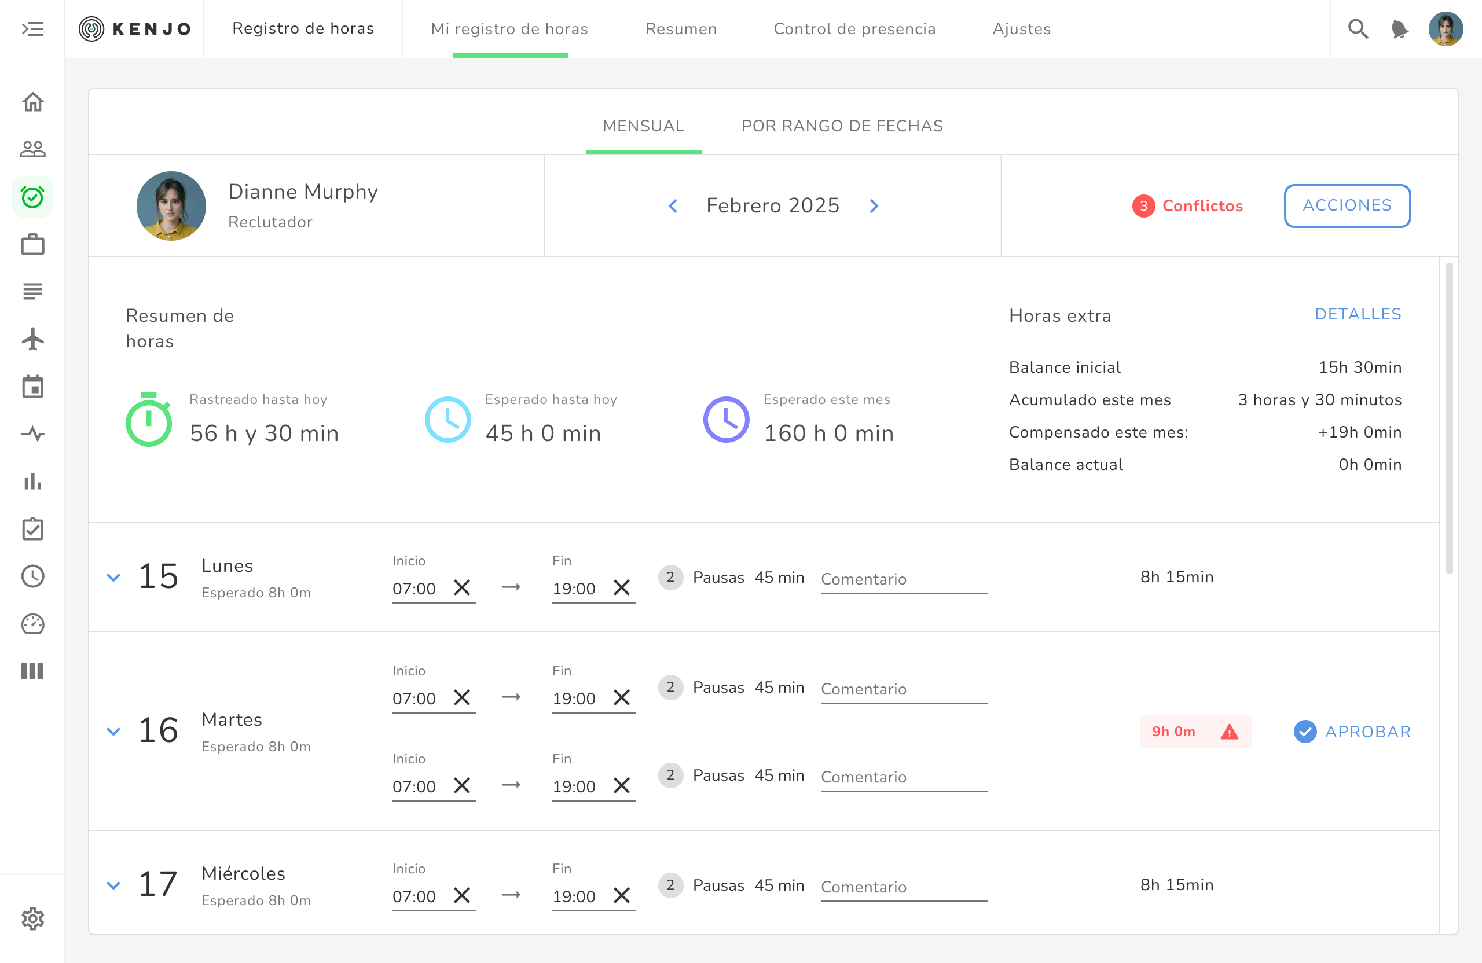
Task: Open the people directory sidebar icon
Action: (x=32, y=149)
